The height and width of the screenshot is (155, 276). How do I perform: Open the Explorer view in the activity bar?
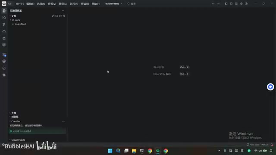4,11
